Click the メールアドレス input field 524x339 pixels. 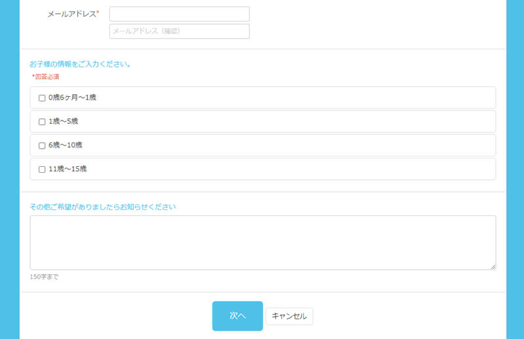point(179,14)
